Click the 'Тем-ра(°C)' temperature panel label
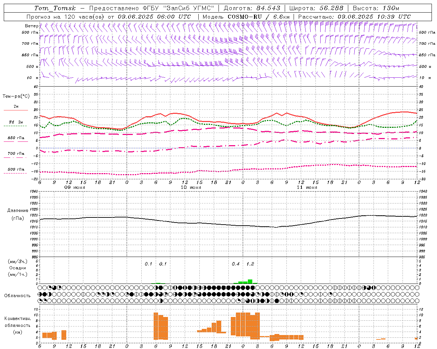The image size is (437, 349). 16,96
